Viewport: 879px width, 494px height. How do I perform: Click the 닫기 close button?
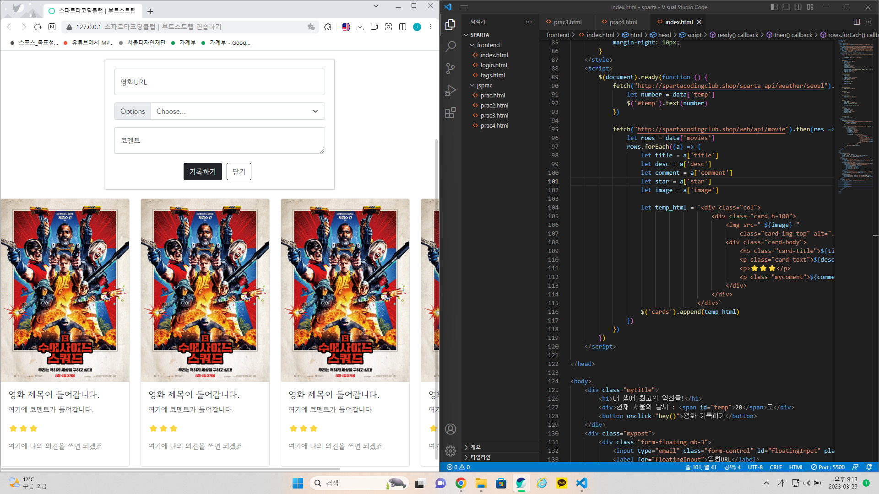[239, 172]
